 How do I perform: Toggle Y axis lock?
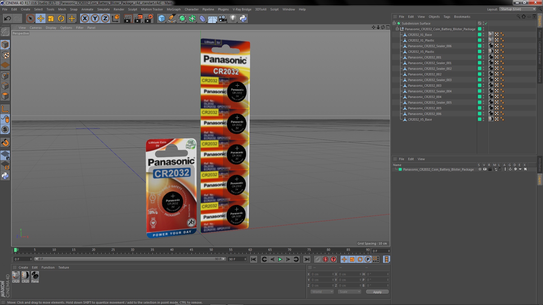click(x=95, y=19)
